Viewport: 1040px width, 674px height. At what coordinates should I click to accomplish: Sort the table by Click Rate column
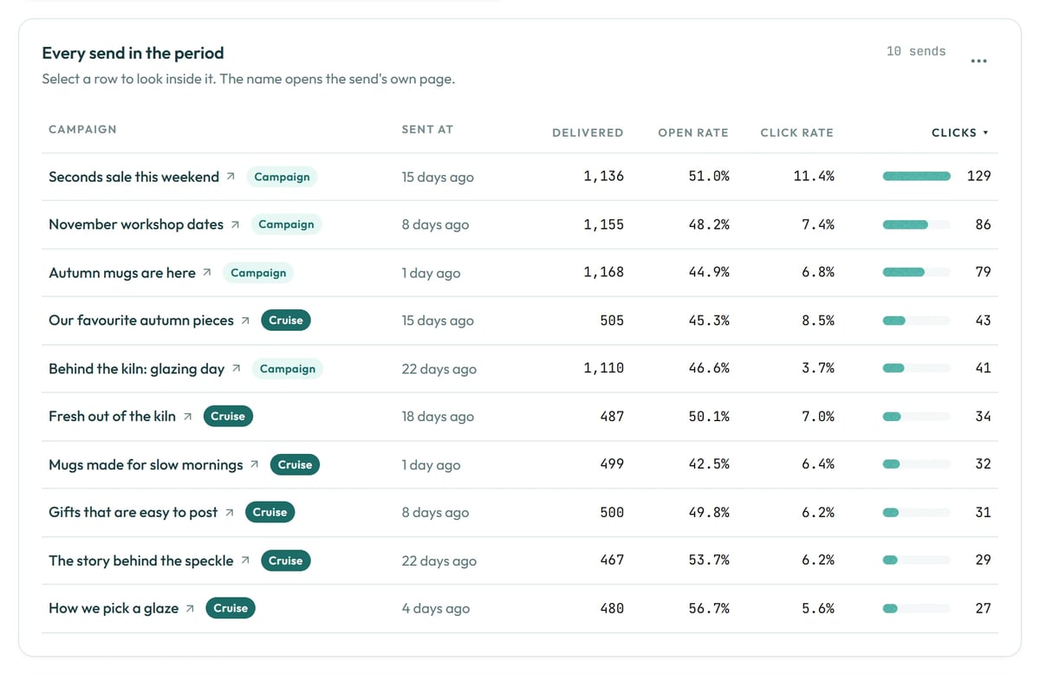(796, 133)
